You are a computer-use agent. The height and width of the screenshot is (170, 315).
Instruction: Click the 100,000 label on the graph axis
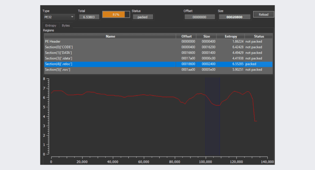[205, 162]
